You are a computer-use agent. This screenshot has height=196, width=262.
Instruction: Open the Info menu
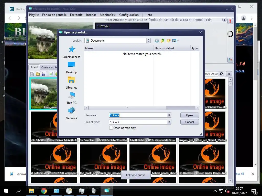[149, 15]
